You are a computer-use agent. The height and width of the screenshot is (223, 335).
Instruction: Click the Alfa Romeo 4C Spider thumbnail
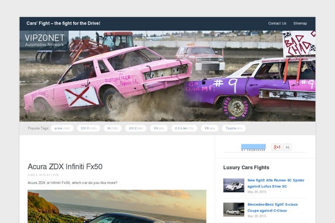click(234, 185)
